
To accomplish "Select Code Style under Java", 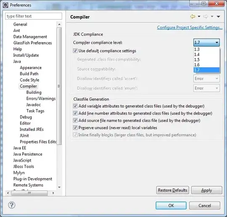I will (29, 80).
